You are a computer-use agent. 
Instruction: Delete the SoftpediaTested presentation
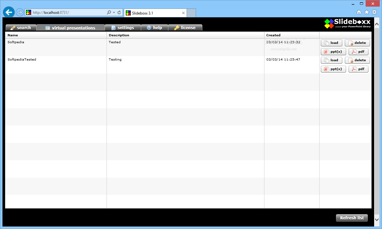tap(357, 60)
